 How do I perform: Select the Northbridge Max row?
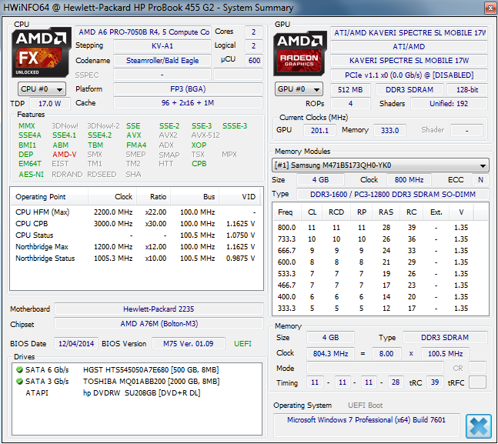click(135, 247)
